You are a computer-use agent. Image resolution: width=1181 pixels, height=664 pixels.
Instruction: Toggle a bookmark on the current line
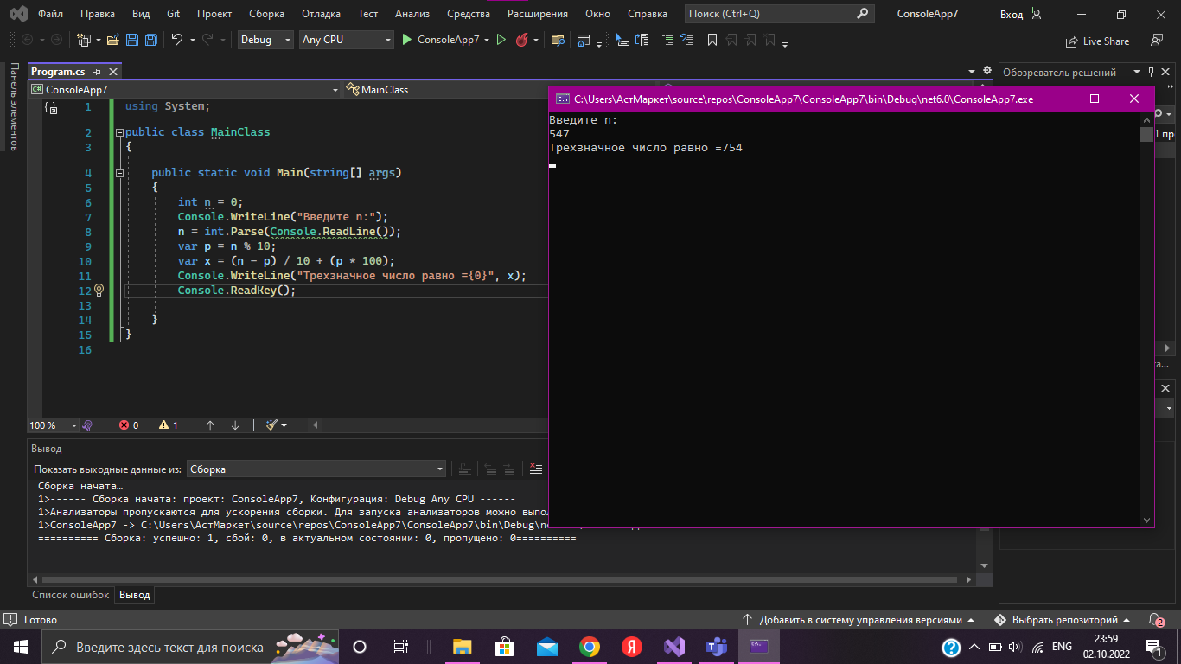(x=713, y=39)
